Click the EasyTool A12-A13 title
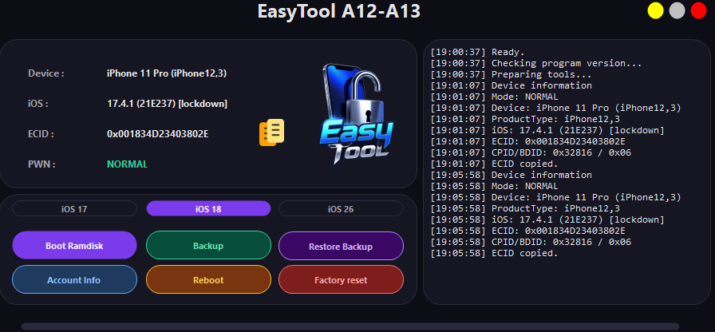 pyautogui.click(x=339, y=11)
